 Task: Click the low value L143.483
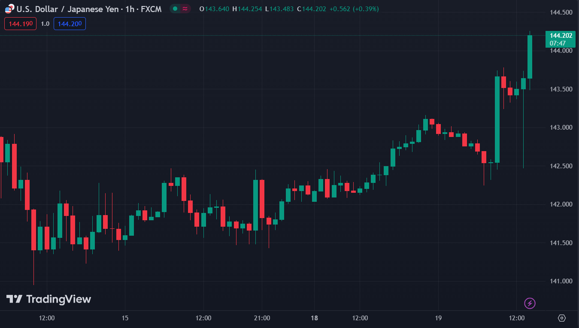click(279, 9)
